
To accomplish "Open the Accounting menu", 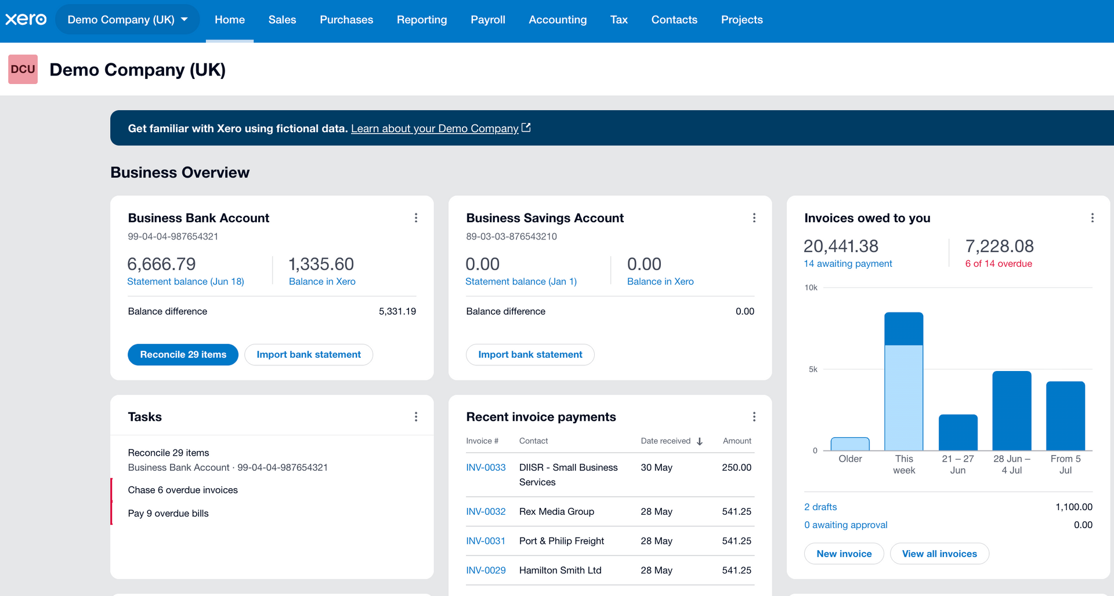I will coord(558,20).
